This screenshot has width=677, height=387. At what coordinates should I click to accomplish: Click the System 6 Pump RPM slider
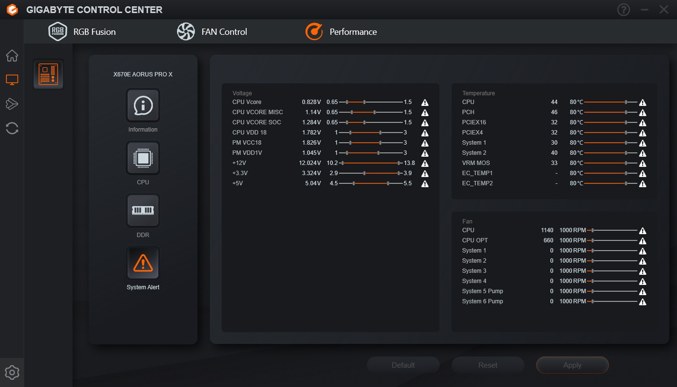[x=612, y=301]
